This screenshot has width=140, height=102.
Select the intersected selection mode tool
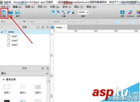pos(54,12)
